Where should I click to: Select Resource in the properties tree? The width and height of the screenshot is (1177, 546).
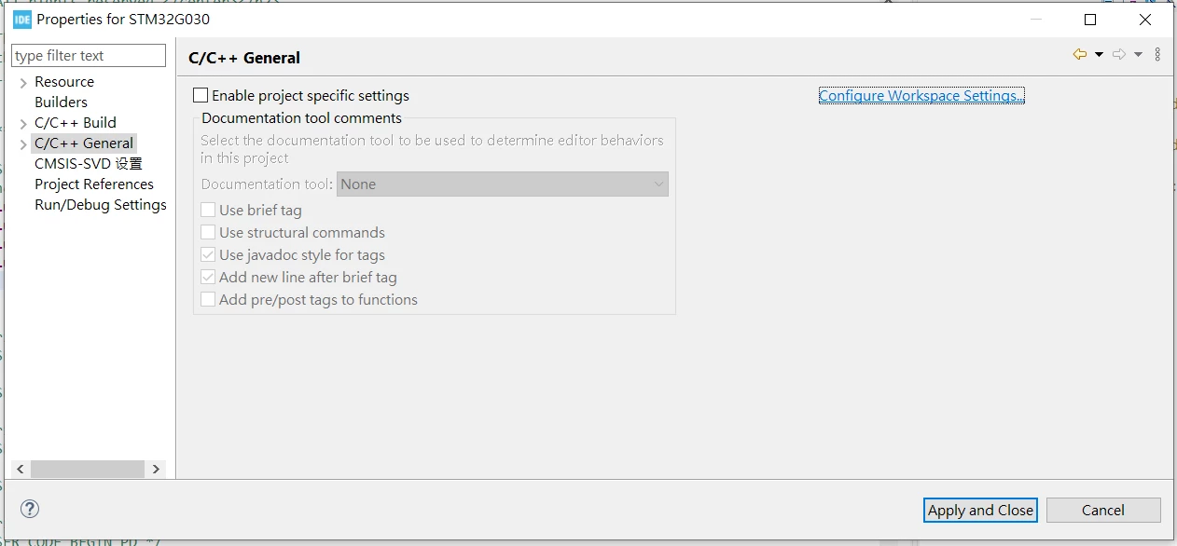point(64,82)
